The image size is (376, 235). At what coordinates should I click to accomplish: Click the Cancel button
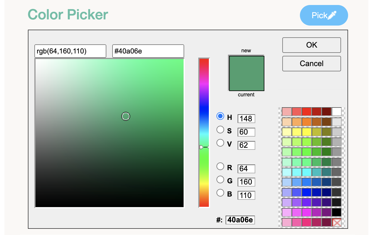312,63
